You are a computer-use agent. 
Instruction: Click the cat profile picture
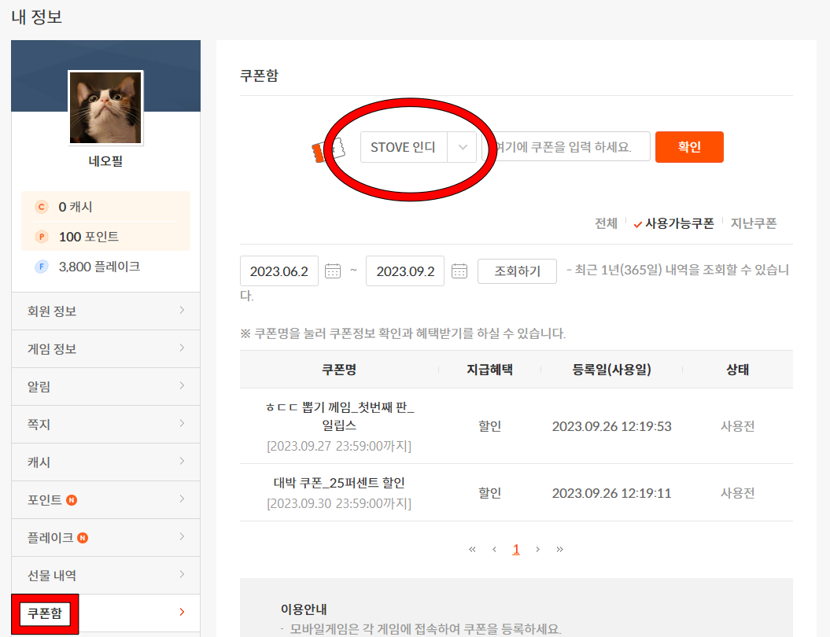[x=105, y=108]
